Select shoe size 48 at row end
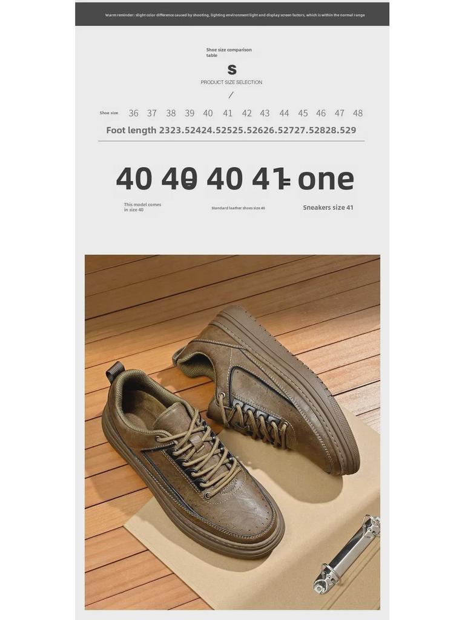 pyautogui.click(x=358, y=113)
